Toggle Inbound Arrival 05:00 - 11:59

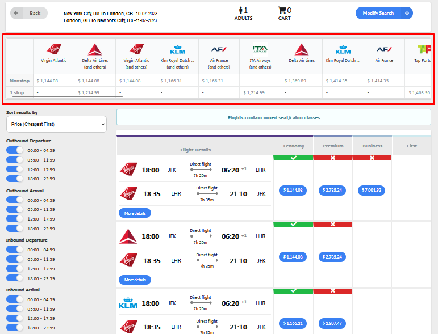[x=15, y=309]
